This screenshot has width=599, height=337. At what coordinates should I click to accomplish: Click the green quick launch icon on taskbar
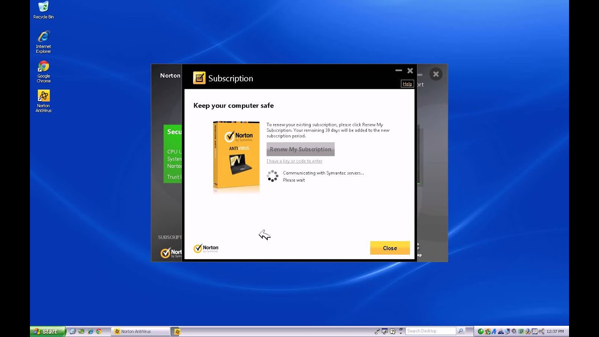click(x=81, y=331)
